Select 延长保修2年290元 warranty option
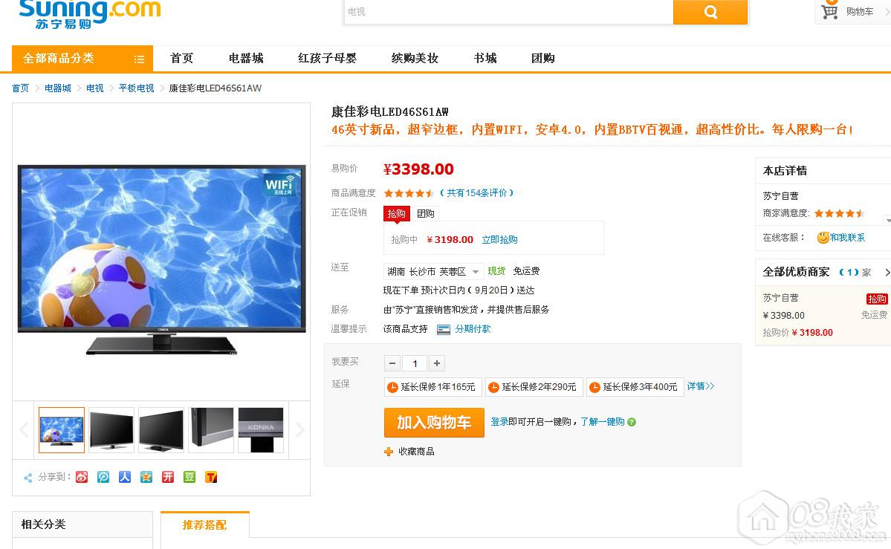This screenshot has width=891, height=549. click(534, 387)
